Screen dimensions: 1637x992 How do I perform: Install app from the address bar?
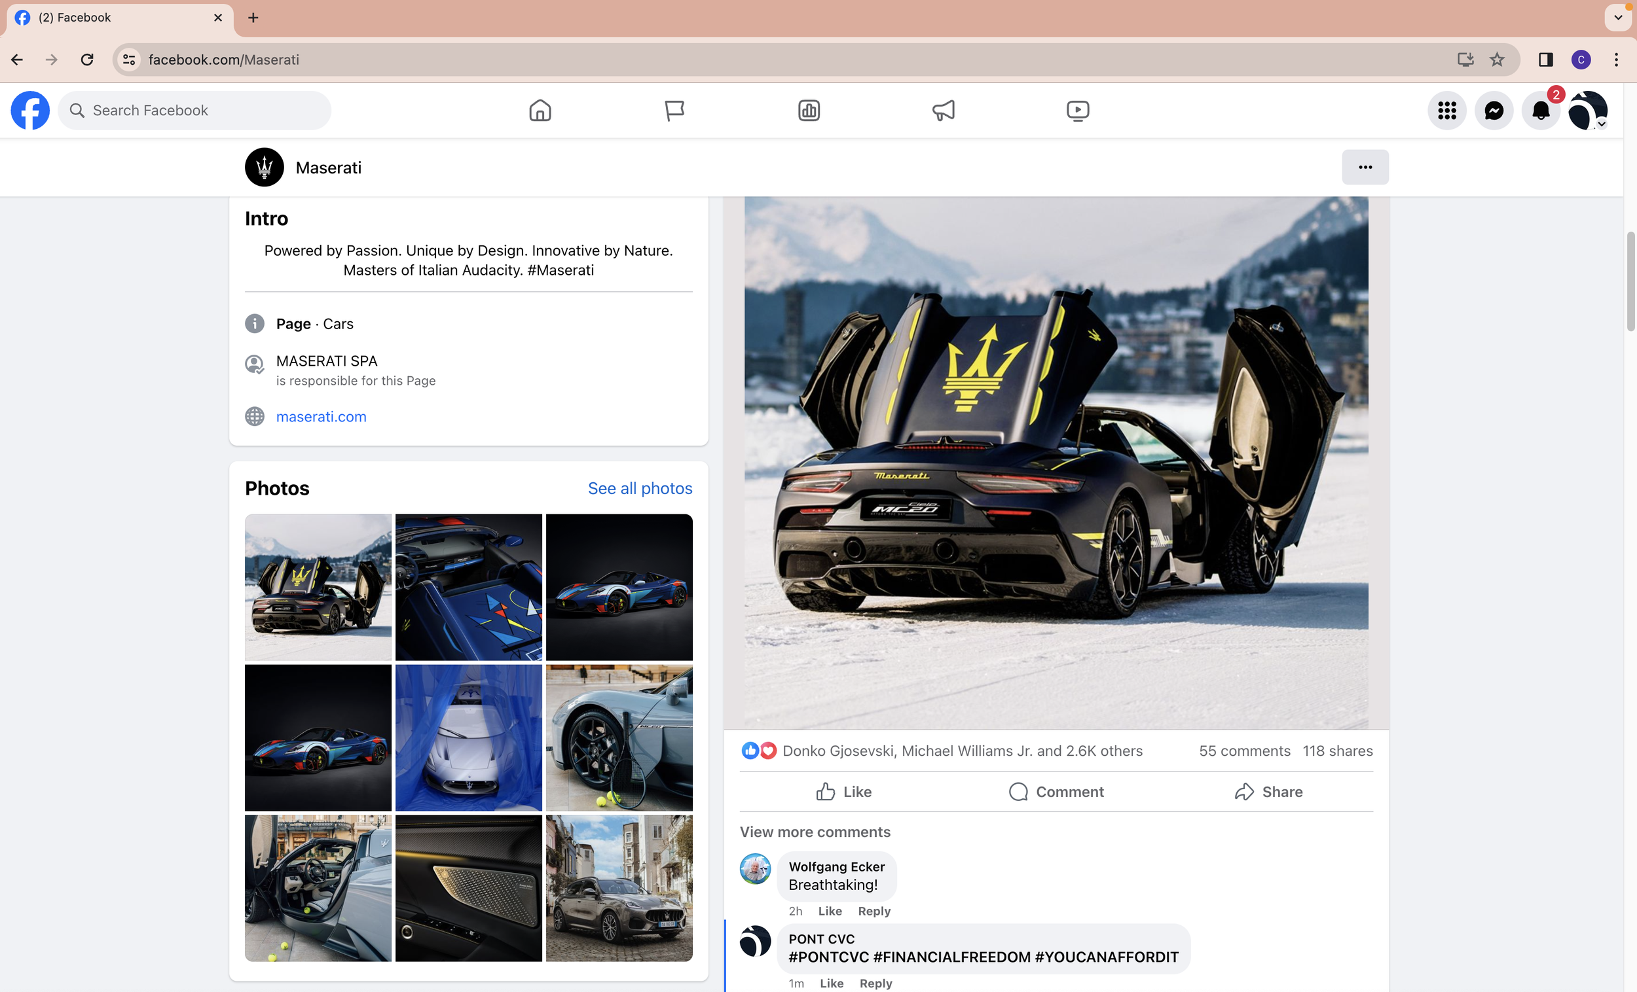(x=1465, y=60)
